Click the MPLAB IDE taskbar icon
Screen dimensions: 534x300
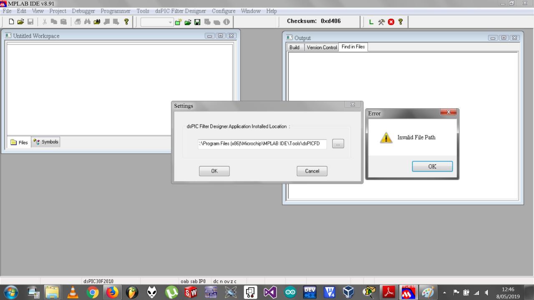[408, 292]
